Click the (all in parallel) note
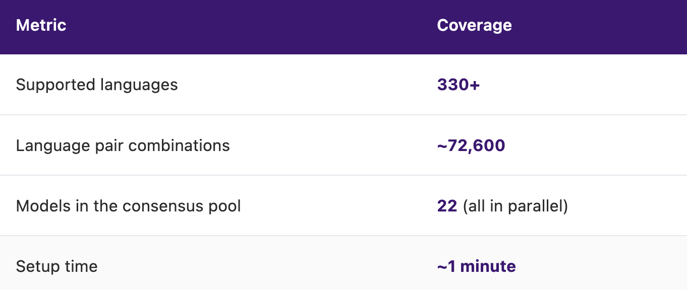Screen dimensions: 687x290 [x=516, y=206]
